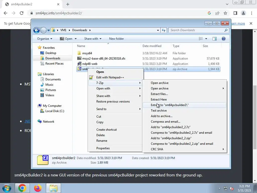Select Extract to "sm64pcbuilder2\"
The width and height of the screenshot is (257, 193).
pyautogui.click(x=184, y=105)
